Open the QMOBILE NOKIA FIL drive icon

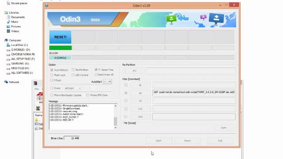point(8,54)
